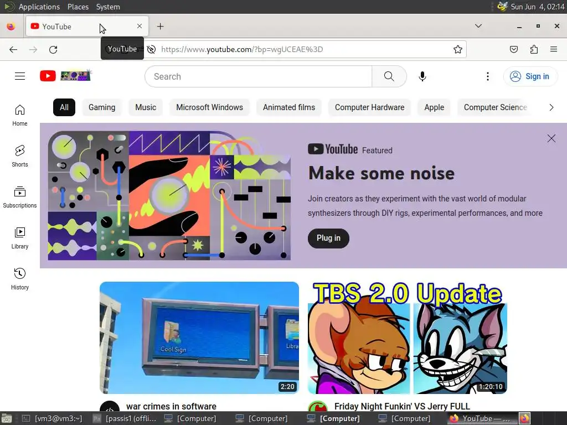
Task: Switch to the YouTube browser tab
Action: [87, 27]
